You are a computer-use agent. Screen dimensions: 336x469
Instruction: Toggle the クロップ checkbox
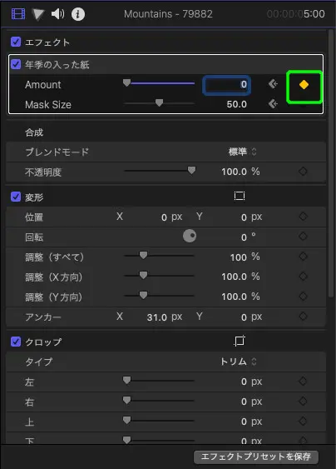16,342
